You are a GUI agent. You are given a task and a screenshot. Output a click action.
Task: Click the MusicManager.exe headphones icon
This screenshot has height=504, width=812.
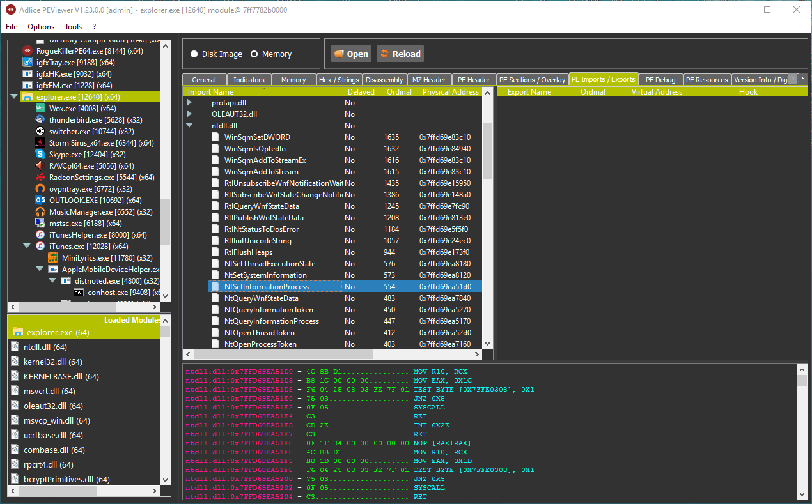pos(40,212)
